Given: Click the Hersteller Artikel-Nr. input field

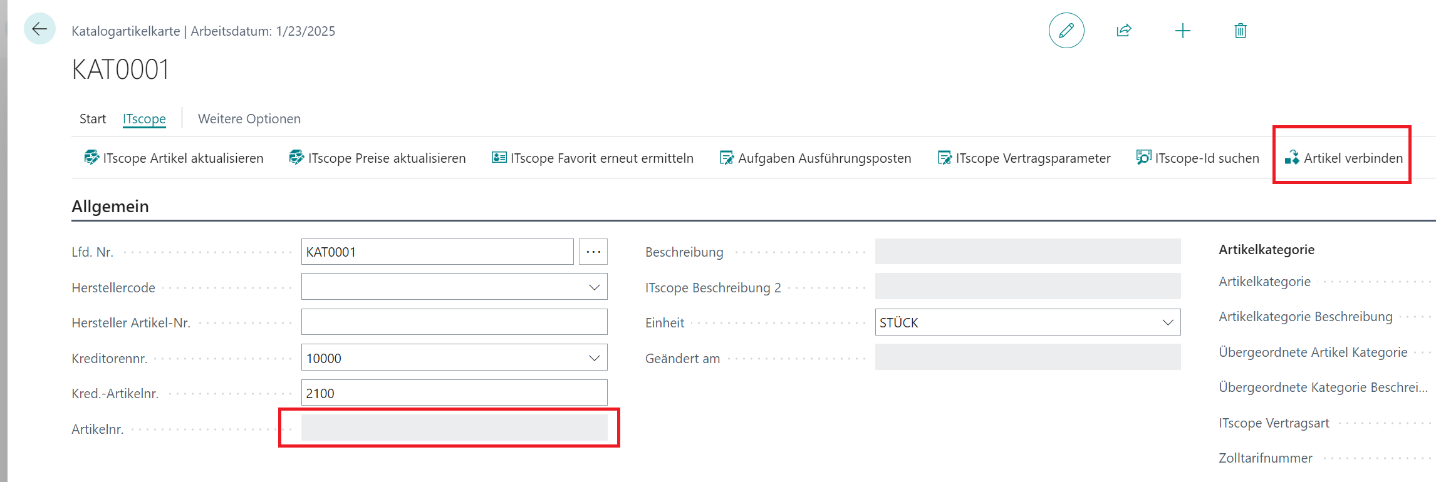Looking at the screenshot, I should (x=454, y=322).
